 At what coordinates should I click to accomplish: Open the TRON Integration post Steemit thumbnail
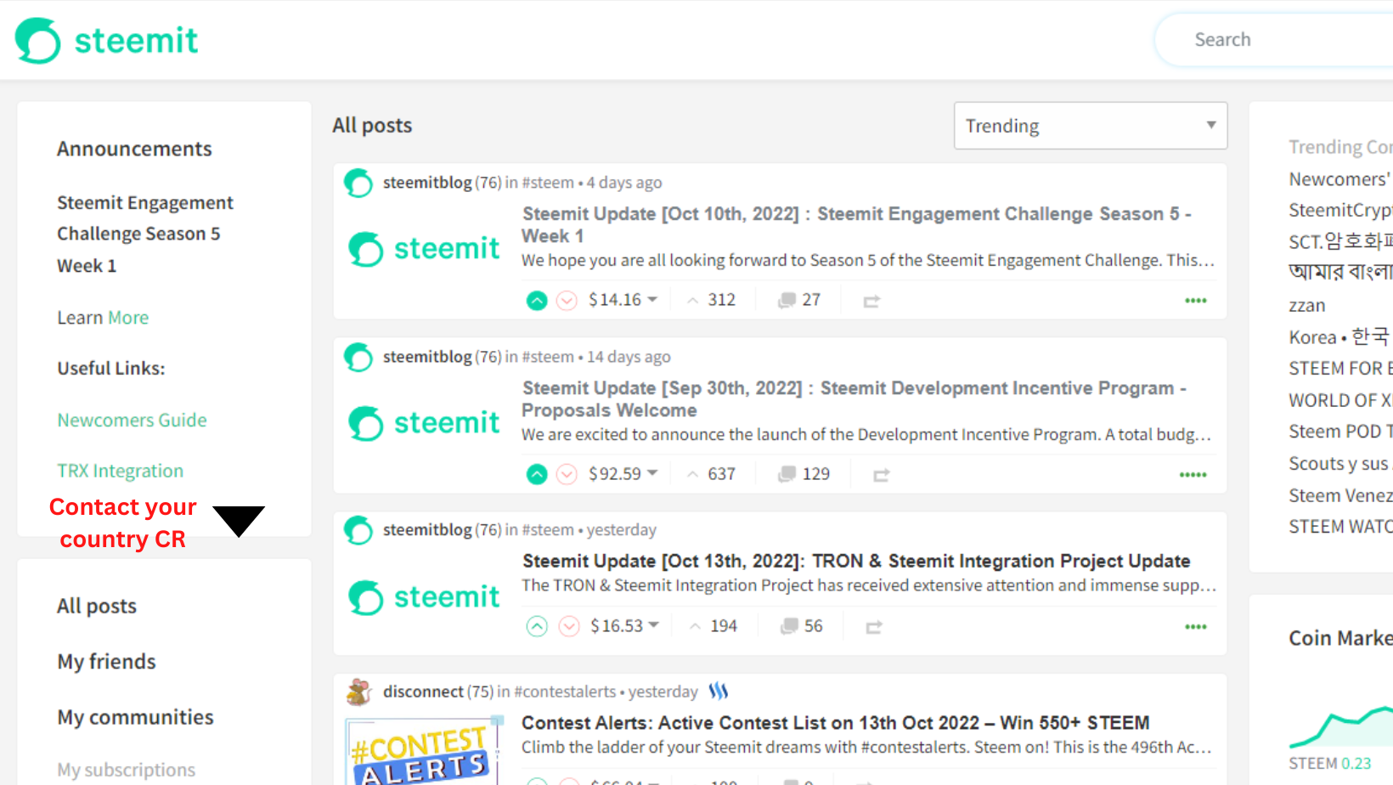[x=425, y=597]
